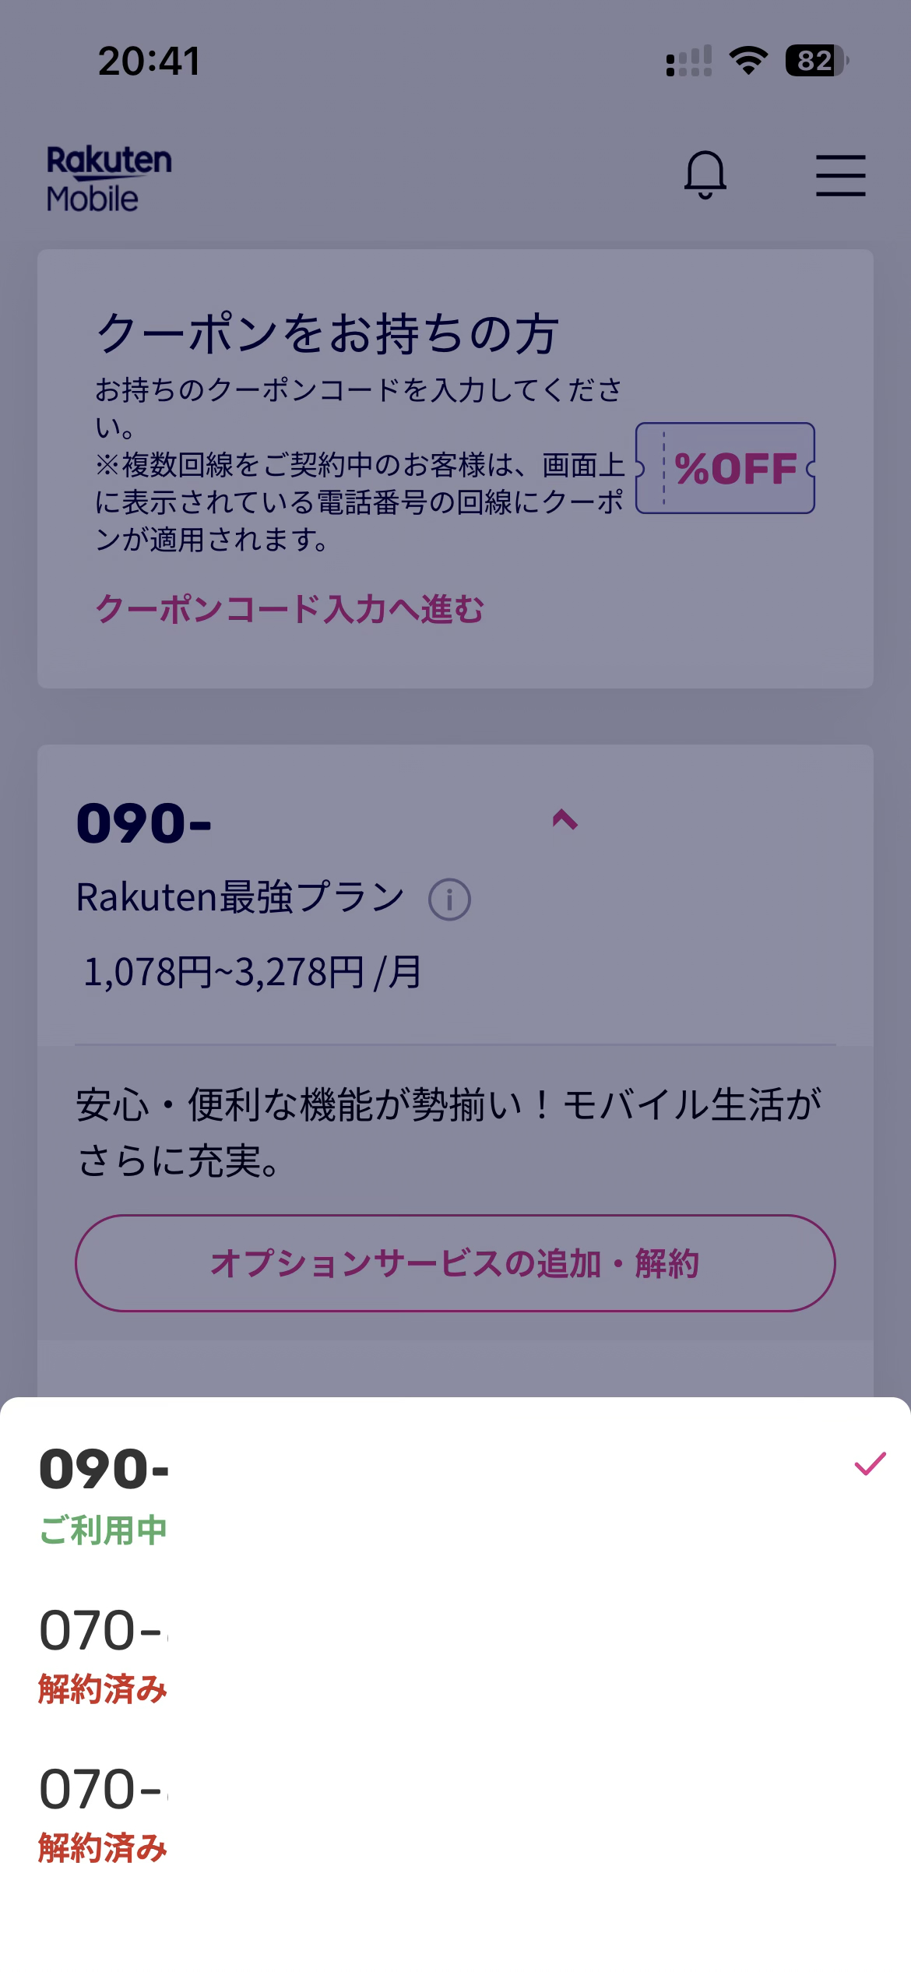
Task: Tap the 090- number in the plan card
Action: (x=144, y=824)
